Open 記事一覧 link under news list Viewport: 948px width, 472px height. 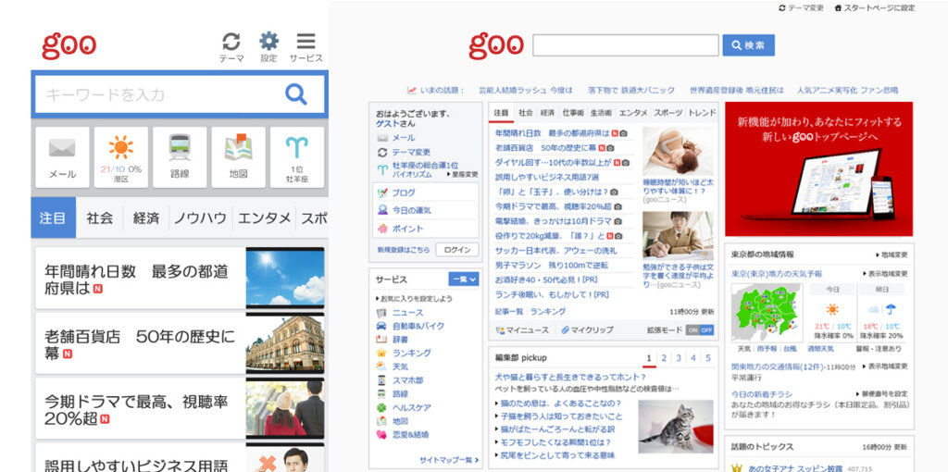[509, 312]
